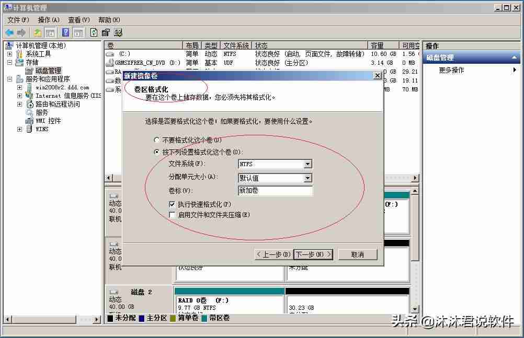Click the WINS server icon
Image resolution: width=524 pixels, height=338 pixels.
tap(29, 129)
